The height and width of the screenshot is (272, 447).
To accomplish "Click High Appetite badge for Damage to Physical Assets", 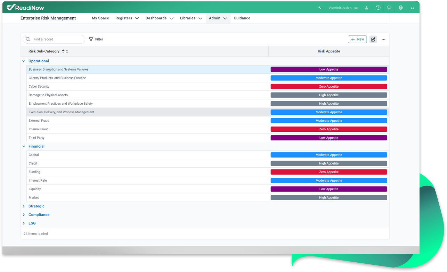I will pyautogui.click(x=329, y=95).
